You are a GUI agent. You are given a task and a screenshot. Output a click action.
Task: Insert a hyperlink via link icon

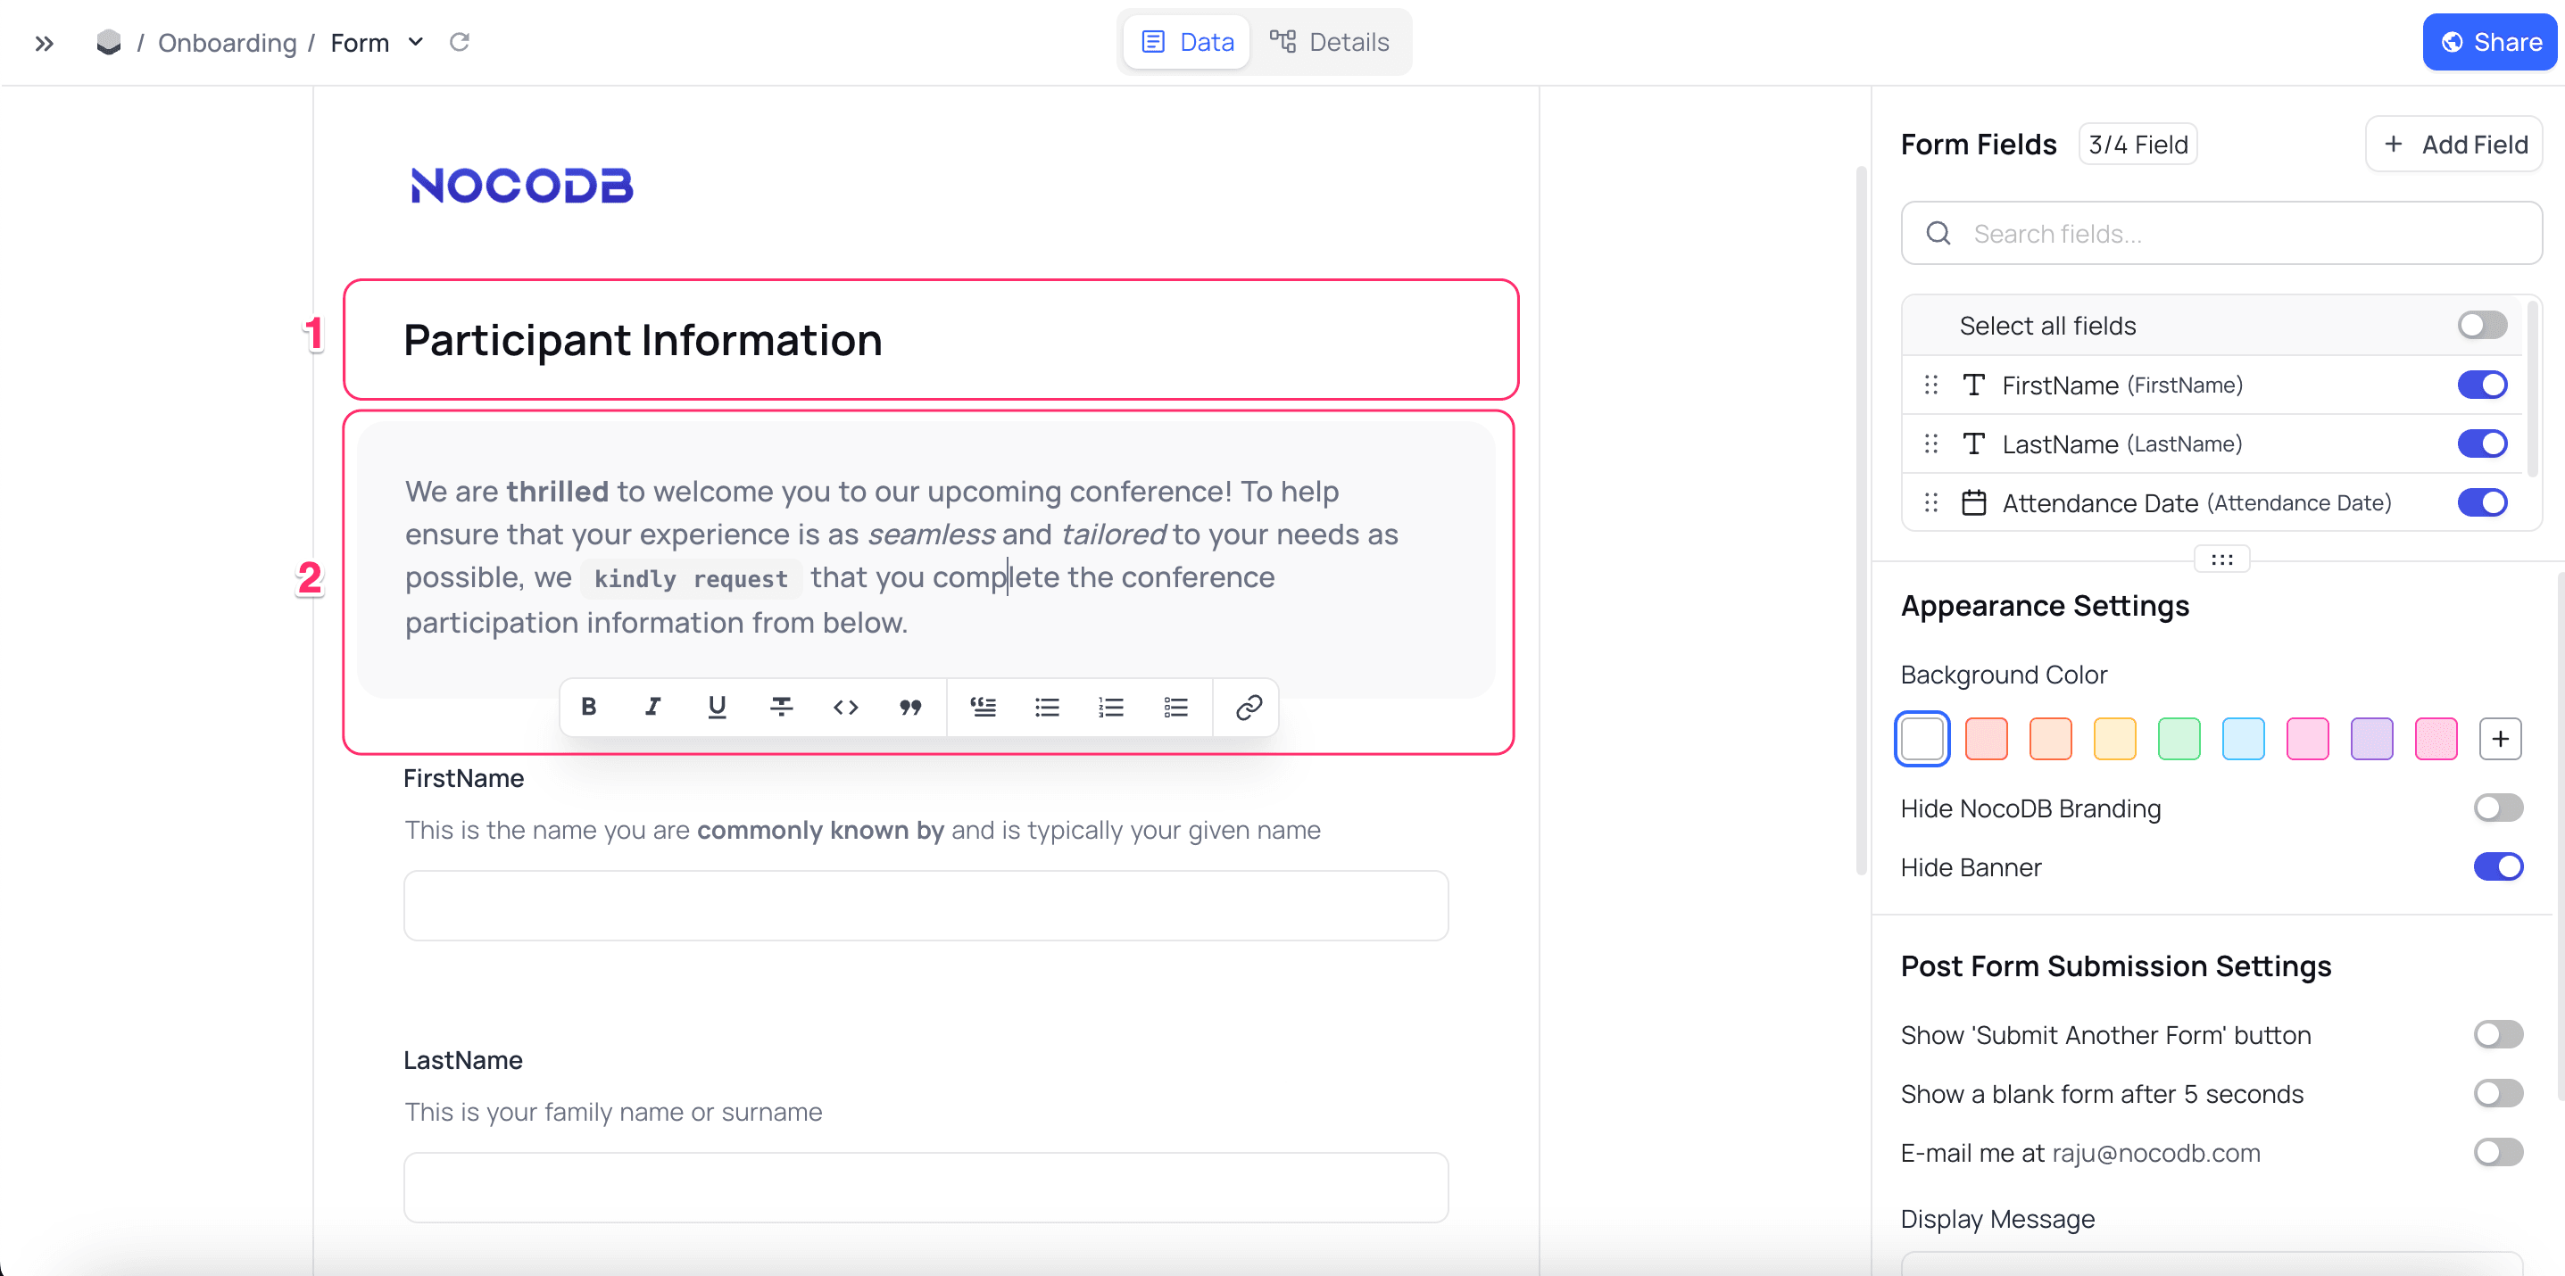point(1249,707)
